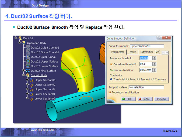
Task: Click the Maximum deviation input field
Action: [146, 70]
